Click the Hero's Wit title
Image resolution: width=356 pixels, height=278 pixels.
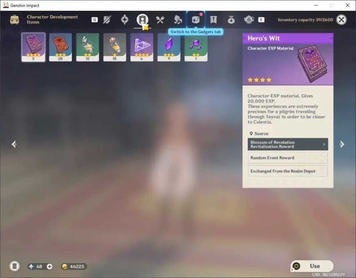[263, 38]
